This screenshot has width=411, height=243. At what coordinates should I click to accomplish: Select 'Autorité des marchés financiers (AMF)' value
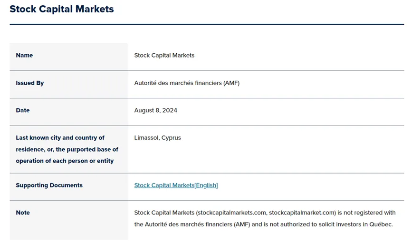[187, 83]
